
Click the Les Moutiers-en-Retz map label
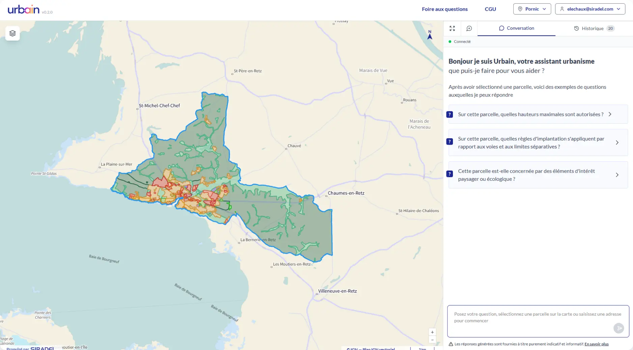click(x=292, y=264)
